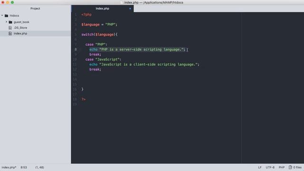
Task: Select the htdocs root folder name
Action: pyautogui.click(x=14, y=16)
